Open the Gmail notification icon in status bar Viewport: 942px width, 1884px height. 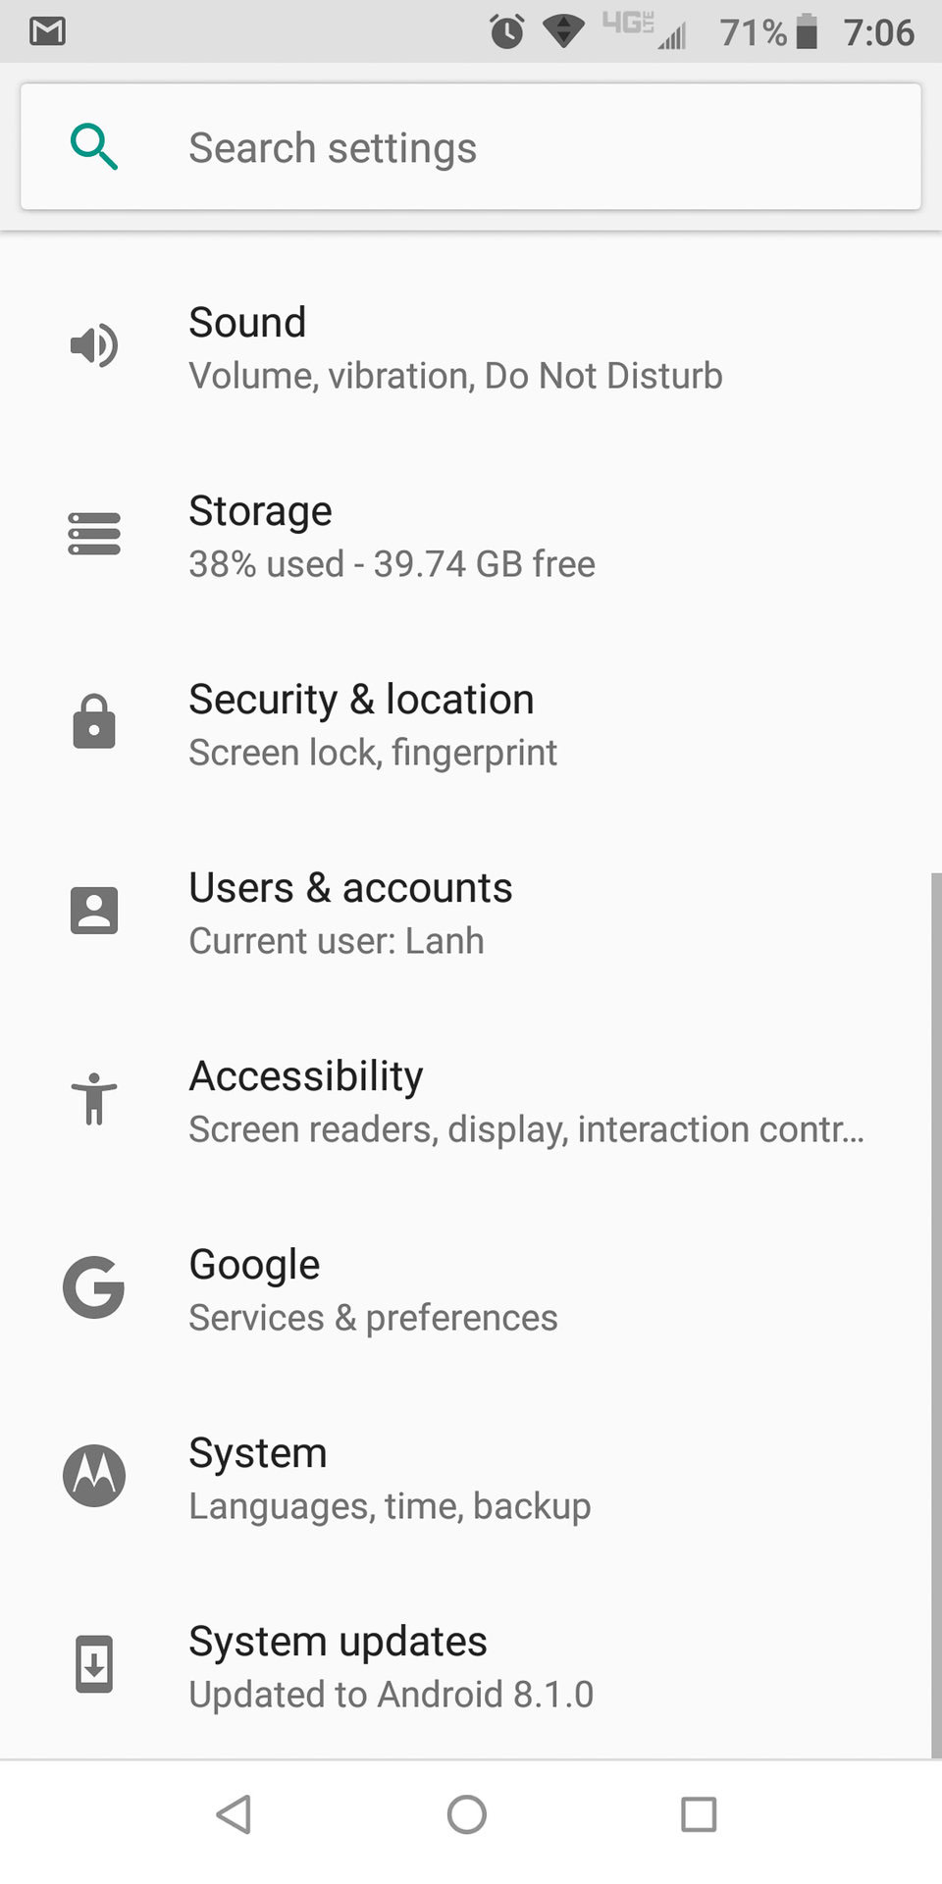47,31
